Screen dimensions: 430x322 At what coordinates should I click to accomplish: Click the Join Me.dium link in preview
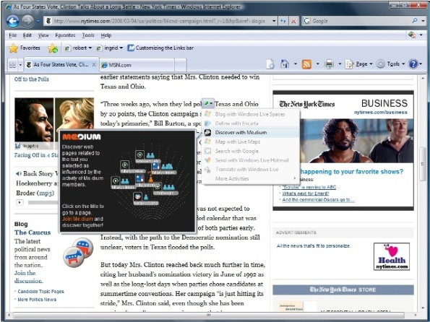pyautogui.click(x=77, y=219)
